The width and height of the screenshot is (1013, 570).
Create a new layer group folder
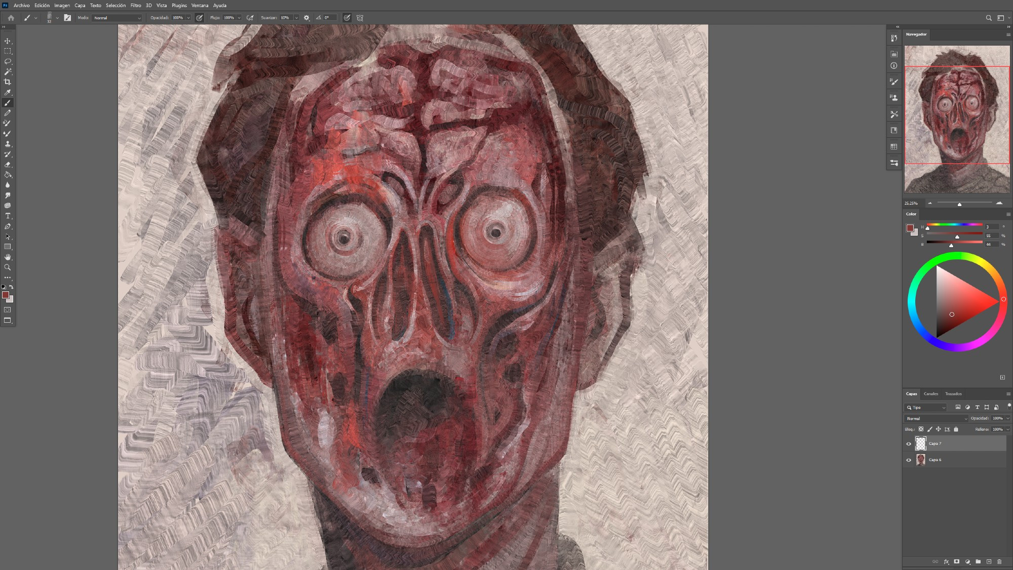tap(978, 561)
